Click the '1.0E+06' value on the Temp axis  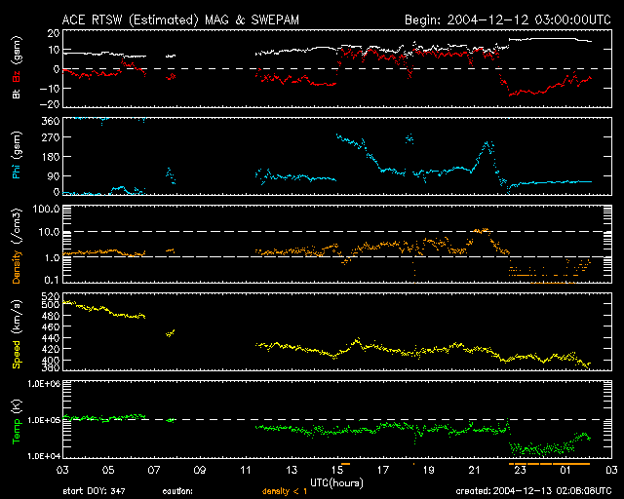(44, 383)
